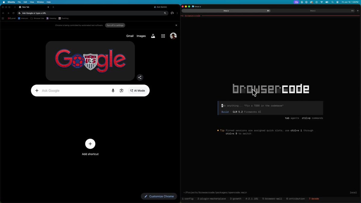
Task: Click the Build agent label
Action: tap(225, 112)
